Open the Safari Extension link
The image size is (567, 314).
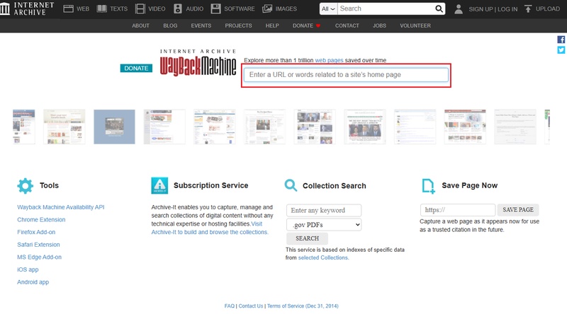click(x=38, y=245)
